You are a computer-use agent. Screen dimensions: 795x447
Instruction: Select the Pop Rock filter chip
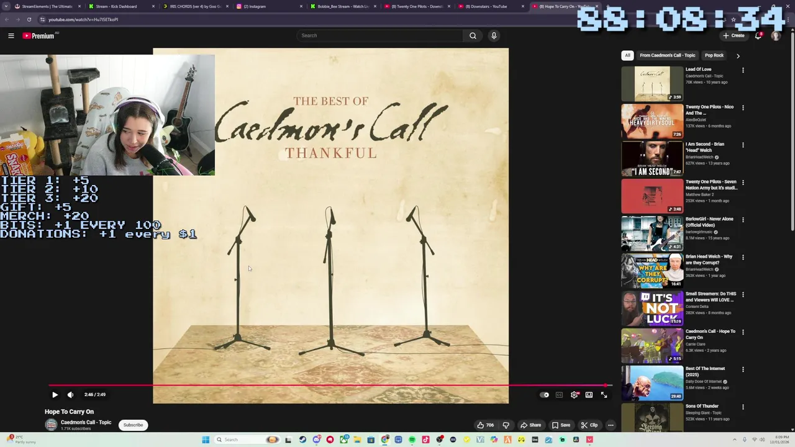[x=714, y=55]
